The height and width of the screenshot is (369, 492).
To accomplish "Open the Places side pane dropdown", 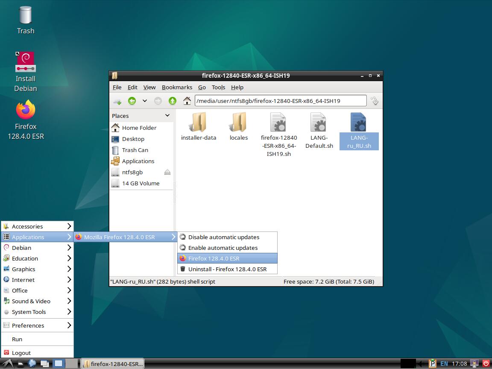I will pyautogui.click(x=167, y=116).
